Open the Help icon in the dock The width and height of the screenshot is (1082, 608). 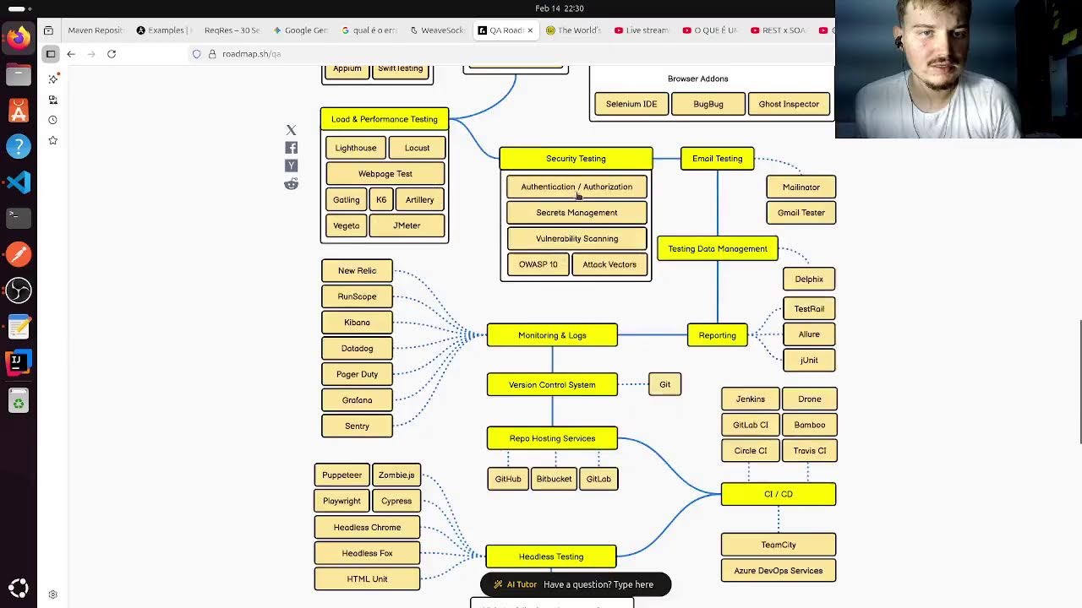point(19,146)
